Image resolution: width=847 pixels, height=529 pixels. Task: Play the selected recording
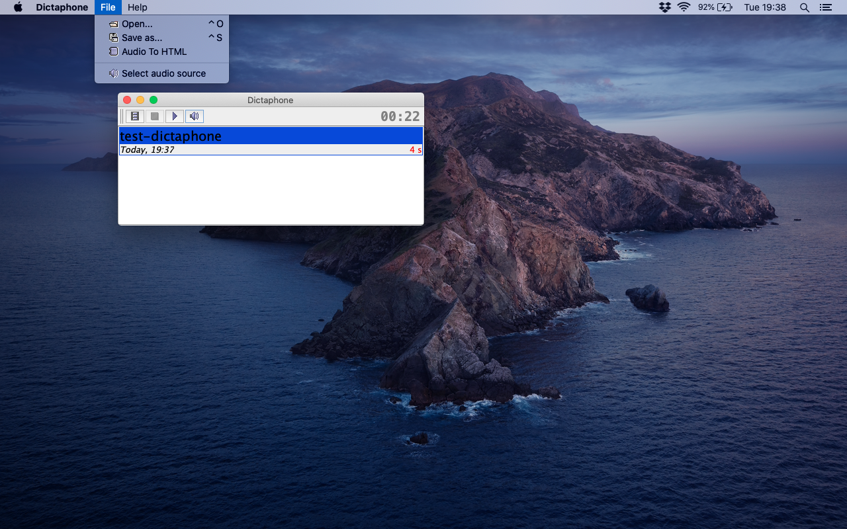[175, 116]
